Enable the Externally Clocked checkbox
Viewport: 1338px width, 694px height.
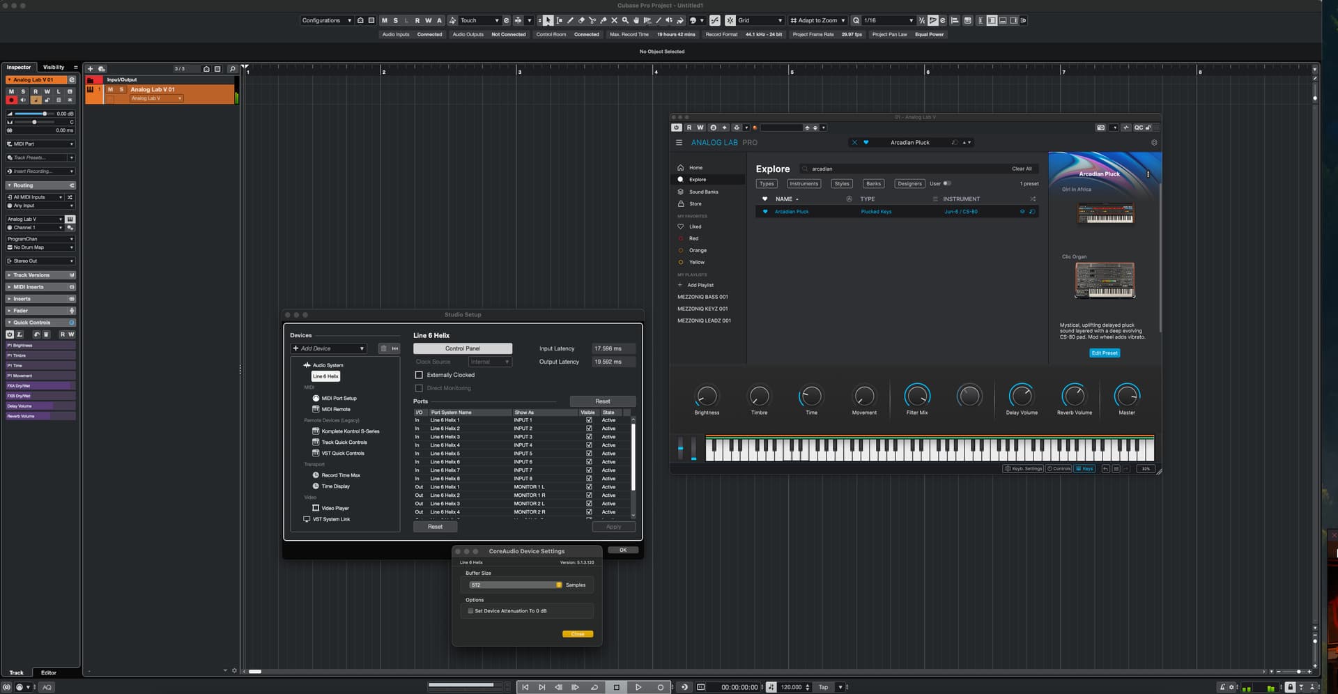tap(419, 375)
